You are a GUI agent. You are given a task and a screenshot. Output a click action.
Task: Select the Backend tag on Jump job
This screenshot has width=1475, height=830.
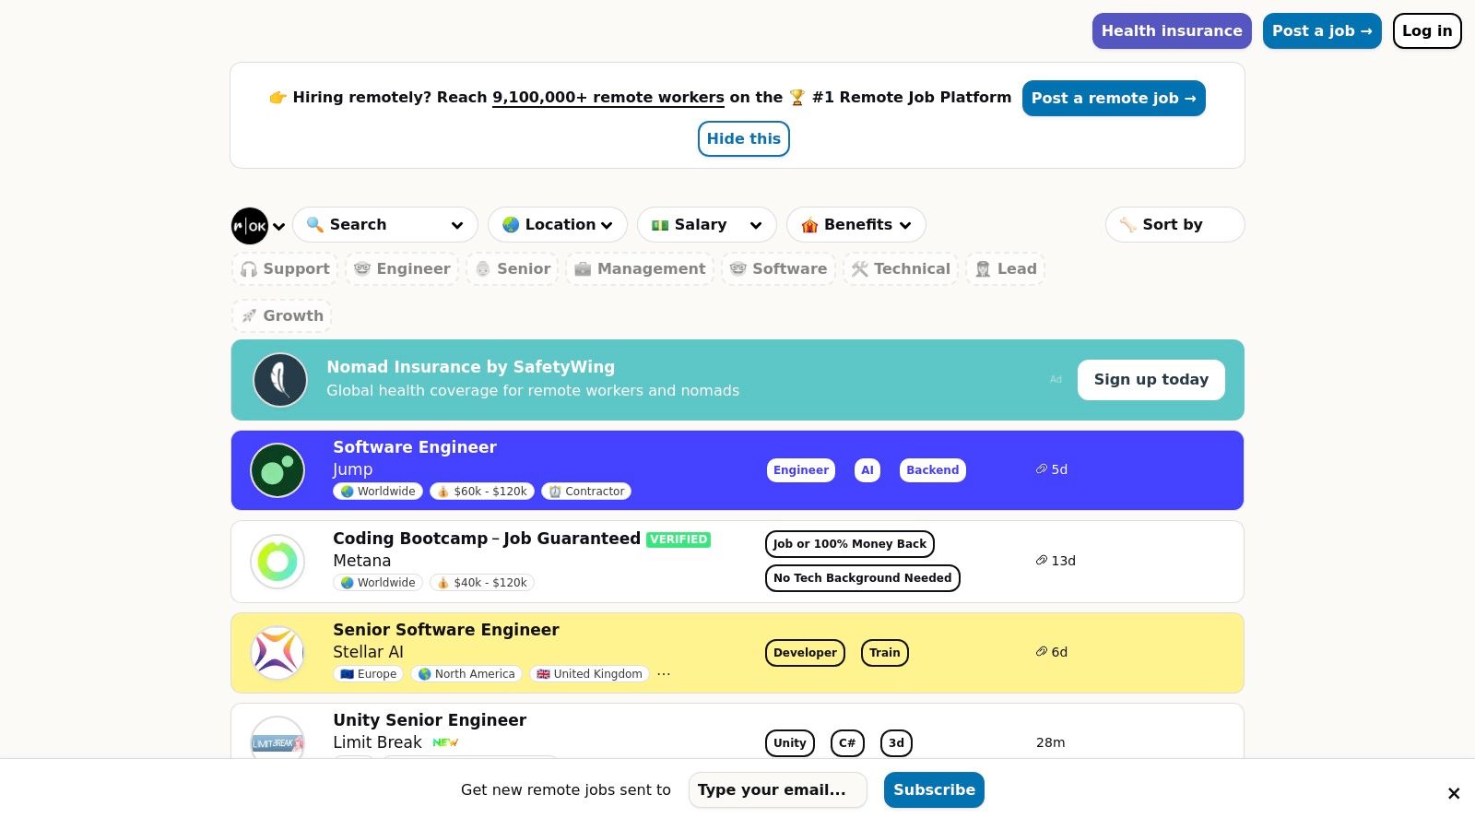click(x=932, y=470)
